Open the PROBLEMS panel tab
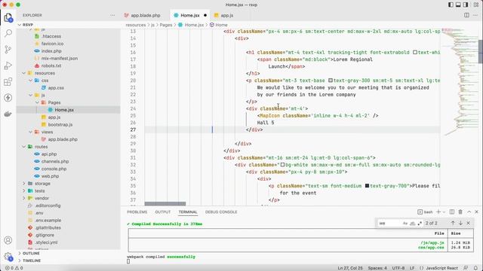 137,212
